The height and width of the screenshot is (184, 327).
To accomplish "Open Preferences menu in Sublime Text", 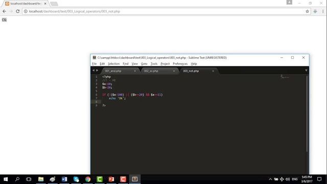I will [x=180, y=63].
